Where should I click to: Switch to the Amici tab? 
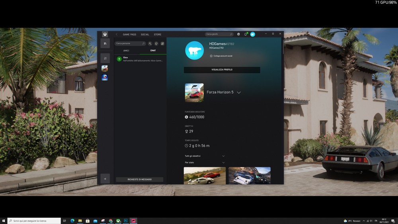[x=126, y=51]
